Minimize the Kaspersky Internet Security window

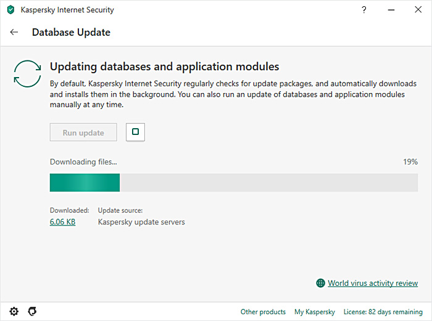(391, 10)
